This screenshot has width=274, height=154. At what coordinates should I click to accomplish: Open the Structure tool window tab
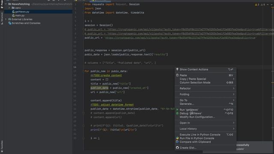(x=2, y=18)
